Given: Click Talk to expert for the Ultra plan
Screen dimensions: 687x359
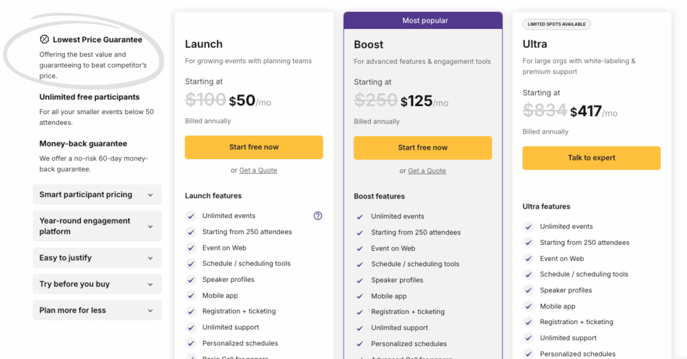Looking at the screenshot, I should [x=592, y=158].
